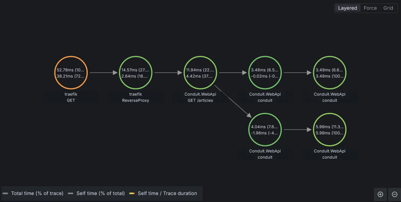Select the top-right conduit node showing 3.49ms
The image size is (401, 202).
(330, 72)
